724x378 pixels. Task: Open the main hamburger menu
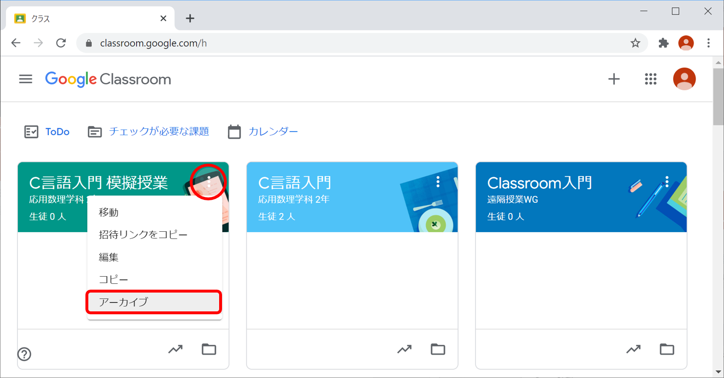pyautogui.click(x=26, y=79)
